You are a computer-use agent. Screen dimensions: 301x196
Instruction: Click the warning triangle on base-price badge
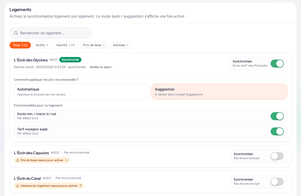tap(18, 160)
